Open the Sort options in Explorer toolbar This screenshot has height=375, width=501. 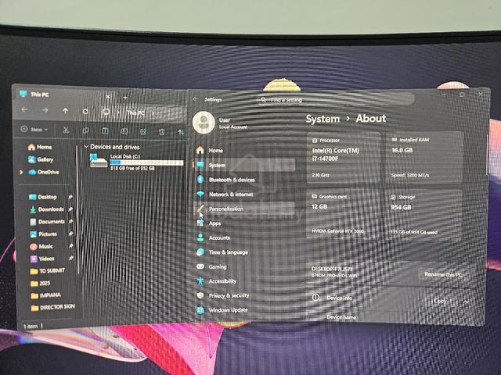(181, 132)
